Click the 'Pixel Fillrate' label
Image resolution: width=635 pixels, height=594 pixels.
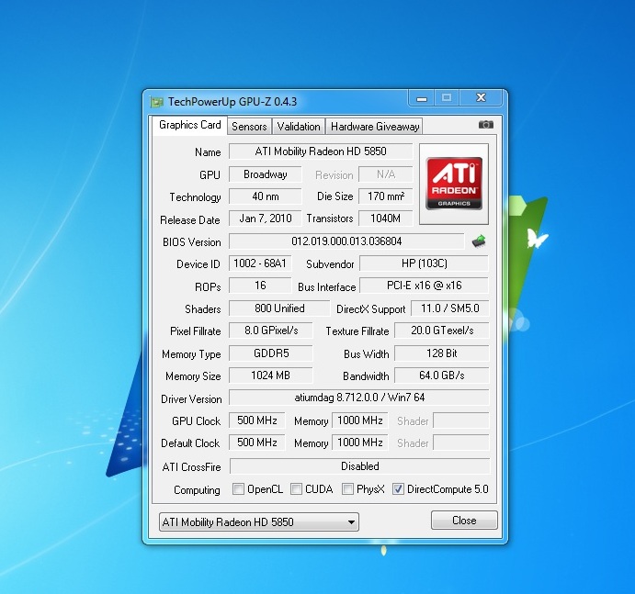(195, 331)
